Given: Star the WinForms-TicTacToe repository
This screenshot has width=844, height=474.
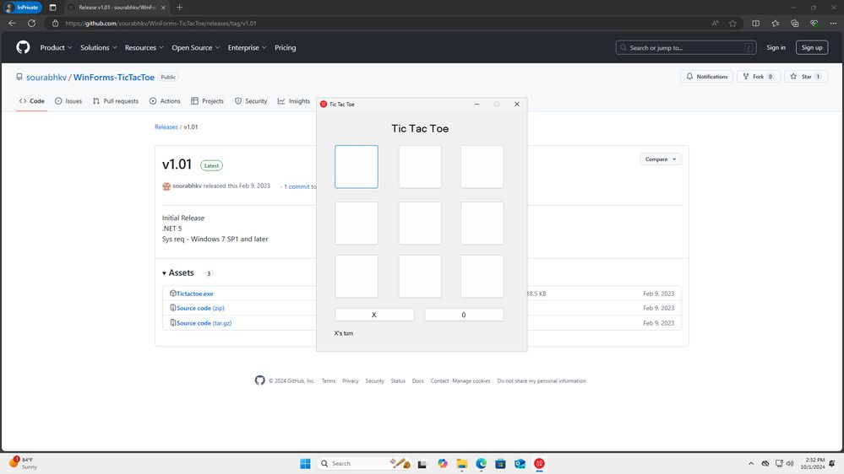Looking at the screenshot, I should coord(805,77).
